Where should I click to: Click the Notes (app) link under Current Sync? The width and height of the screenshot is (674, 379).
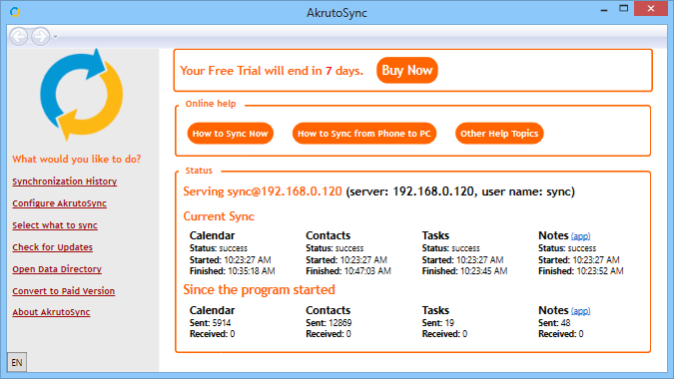580,236
